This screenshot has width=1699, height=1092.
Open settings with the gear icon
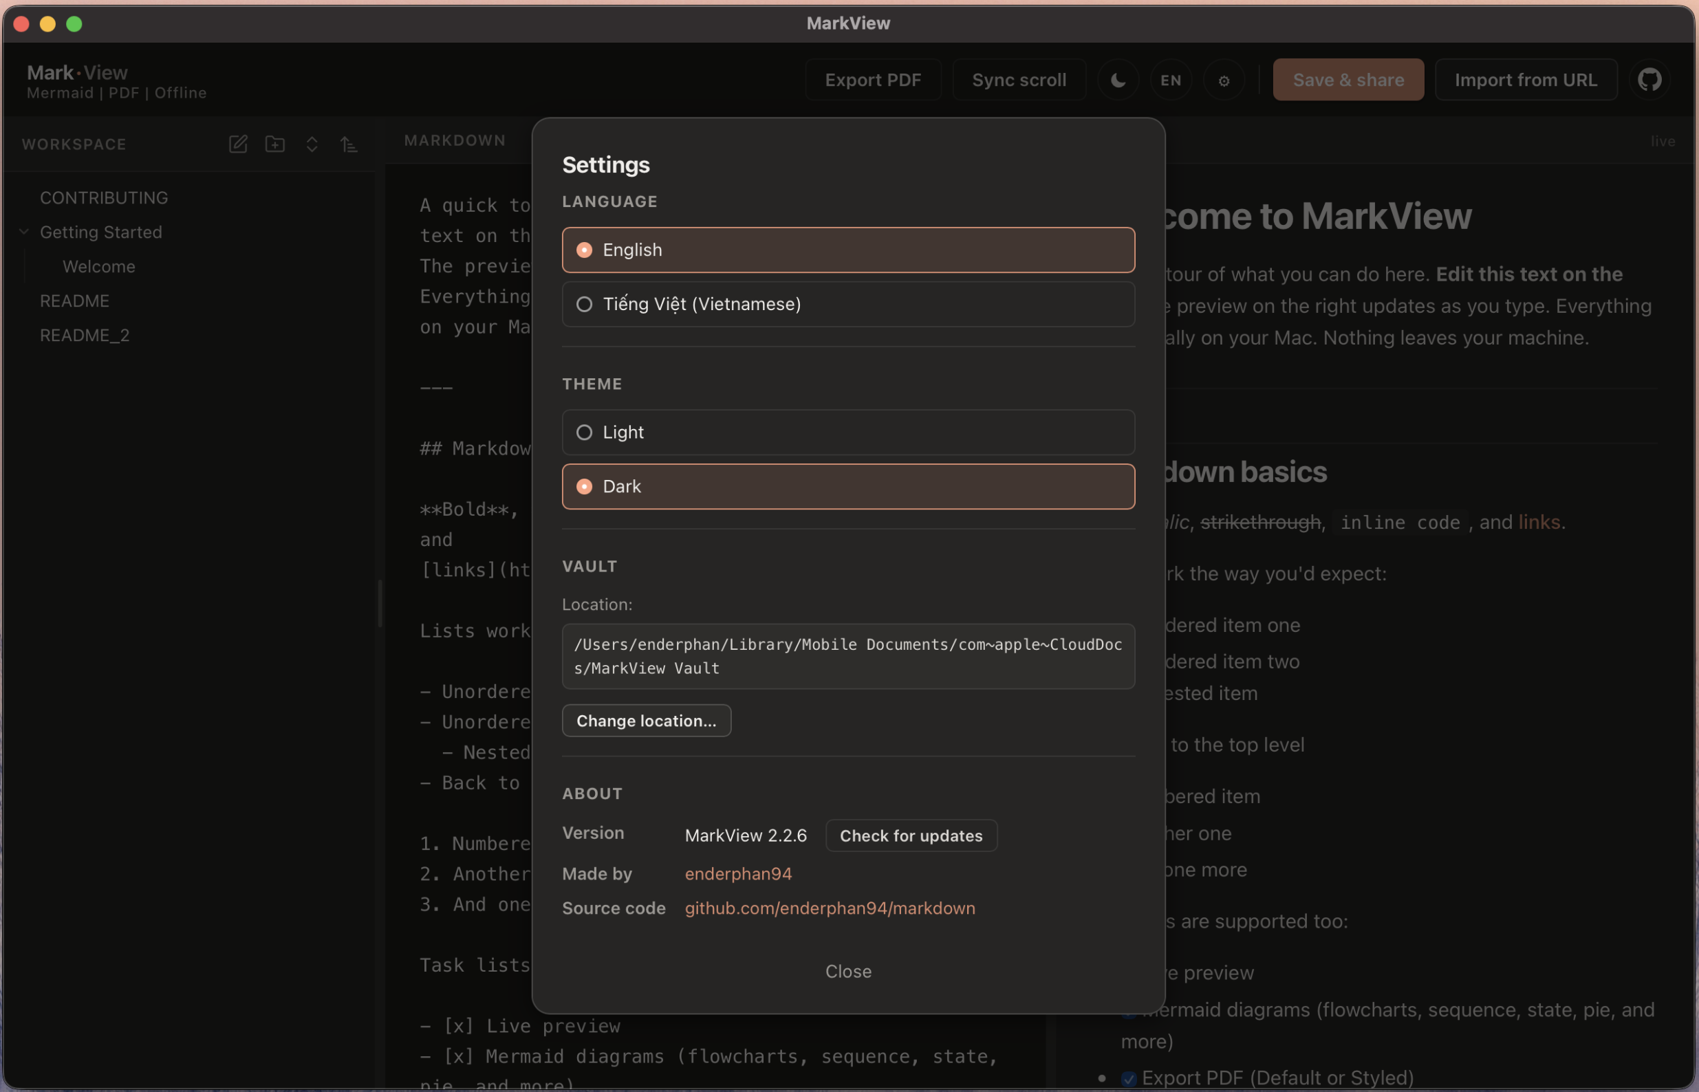click(1224, 80)
